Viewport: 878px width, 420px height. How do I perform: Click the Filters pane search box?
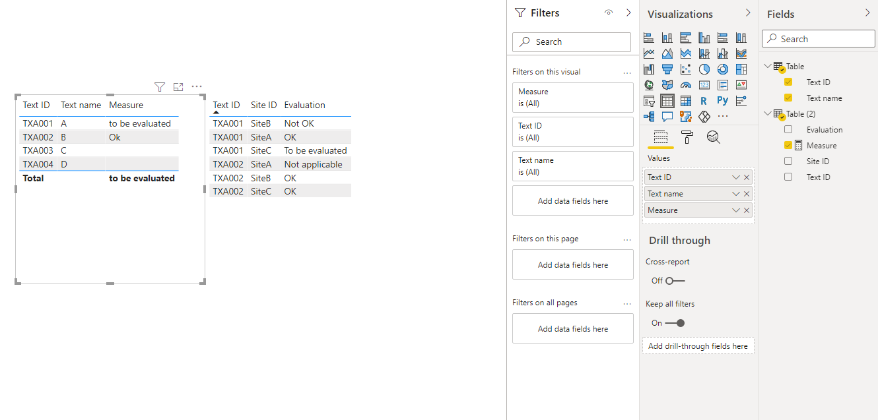pyautogui.click(x=572, y=42)
